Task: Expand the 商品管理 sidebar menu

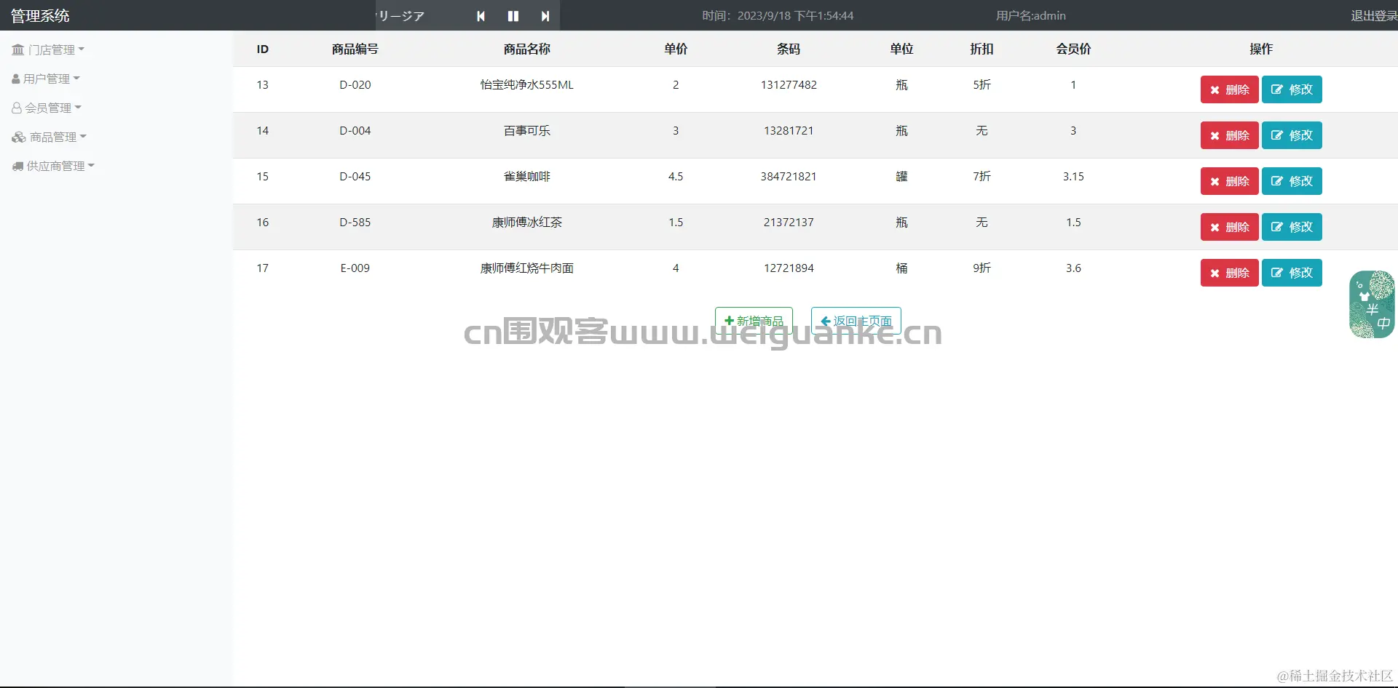Action: [50, 137]
